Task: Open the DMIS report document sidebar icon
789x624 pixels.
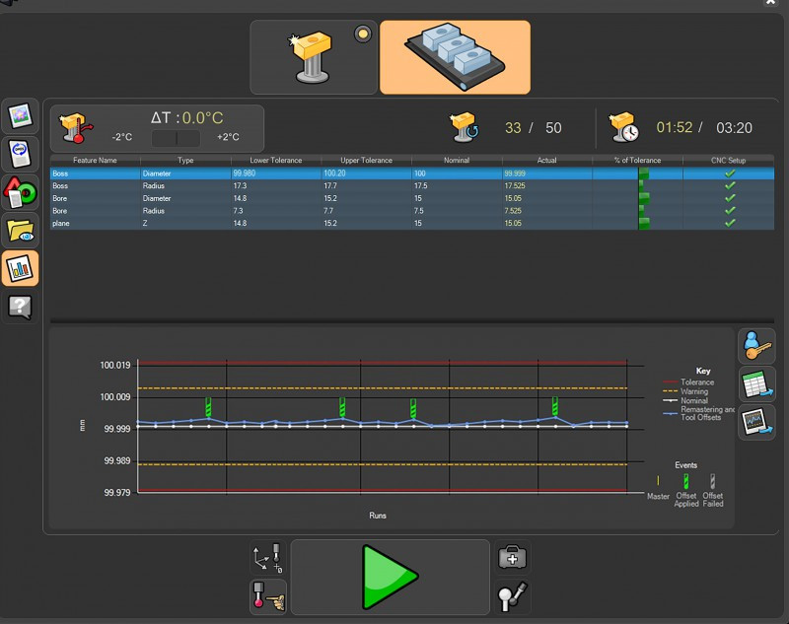Action: click(20, 155)
